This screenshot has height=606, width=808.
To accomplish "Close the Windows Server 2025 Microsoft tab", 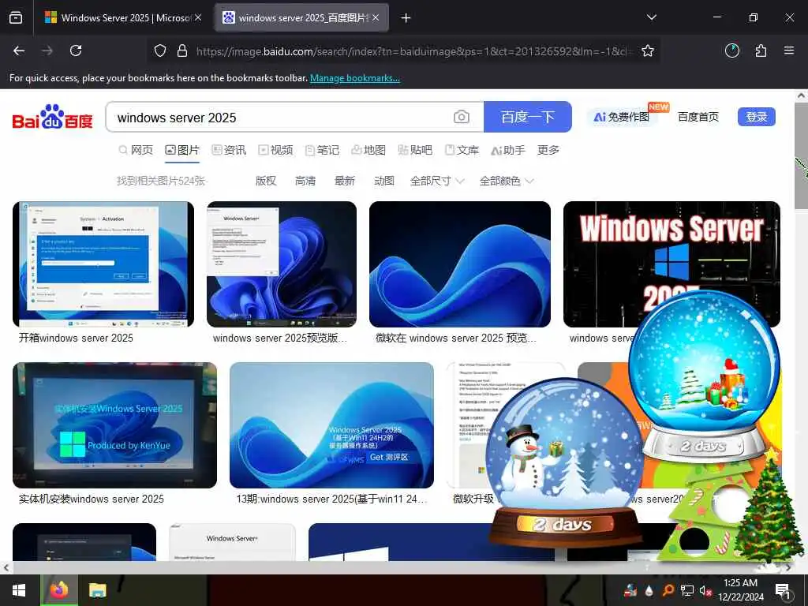I will [x=198, y=17].
